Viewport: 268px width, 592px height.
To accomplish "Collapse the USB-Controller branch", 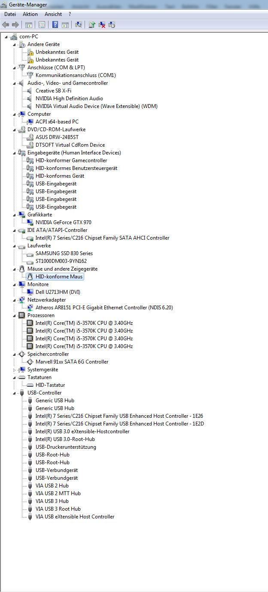I will pos(14,393).
